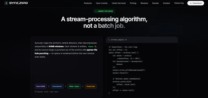Viewport: 208px width, 98px height.
Task: Click the 'A stream-processing algorithm,' heading
Action: click(x=104, y=19)
